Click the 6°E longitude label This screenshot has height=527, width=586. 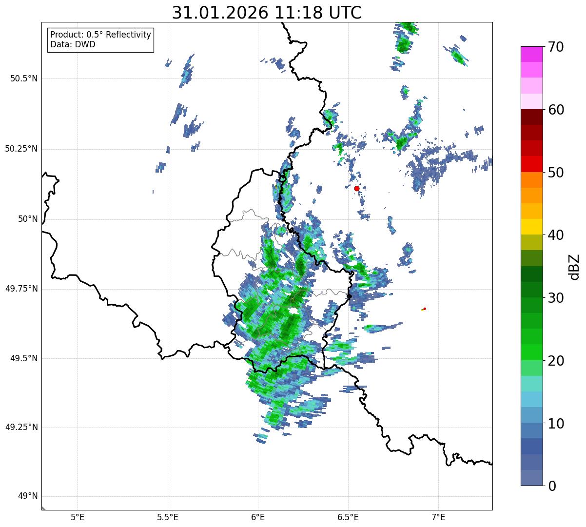pyautogui.click(x=258, y=517)
